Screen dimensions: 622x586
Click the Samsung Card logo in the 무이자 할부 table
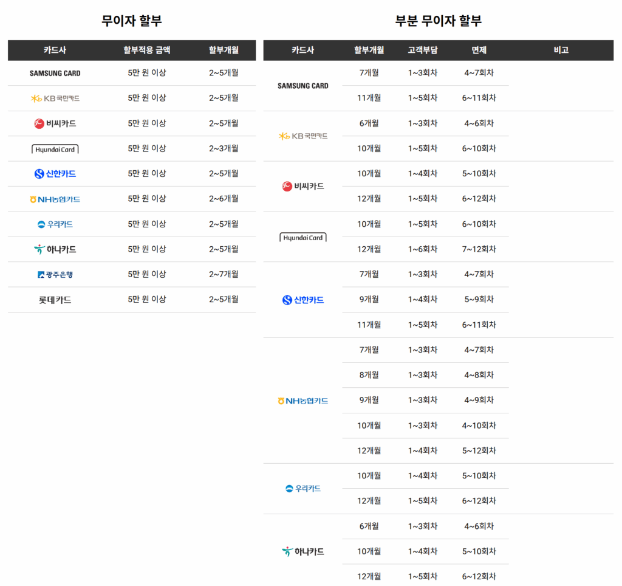pyautogui.click(x=55, y=74)
